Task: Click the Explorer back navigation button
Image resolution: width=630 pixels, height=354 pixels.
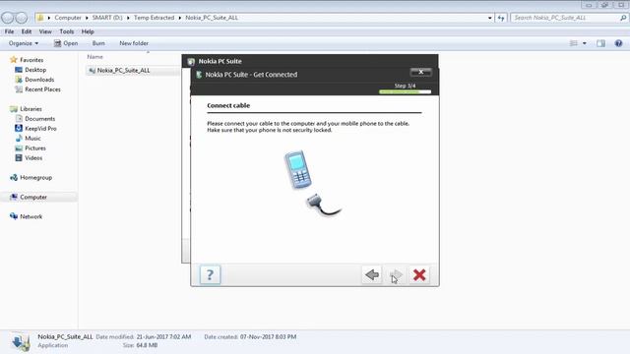Action: [7, 18]
